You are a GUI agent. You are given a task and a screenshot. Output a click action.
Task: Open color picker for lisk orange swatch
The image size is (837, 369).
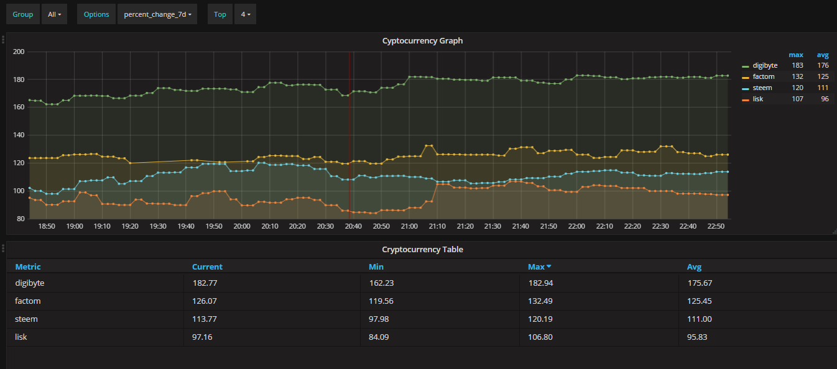[746, 99]
